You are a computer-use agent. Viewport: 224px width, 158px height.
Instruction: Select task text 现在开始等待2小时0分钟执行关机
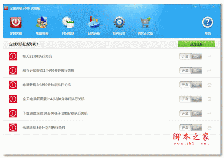(x=49, y=70)
